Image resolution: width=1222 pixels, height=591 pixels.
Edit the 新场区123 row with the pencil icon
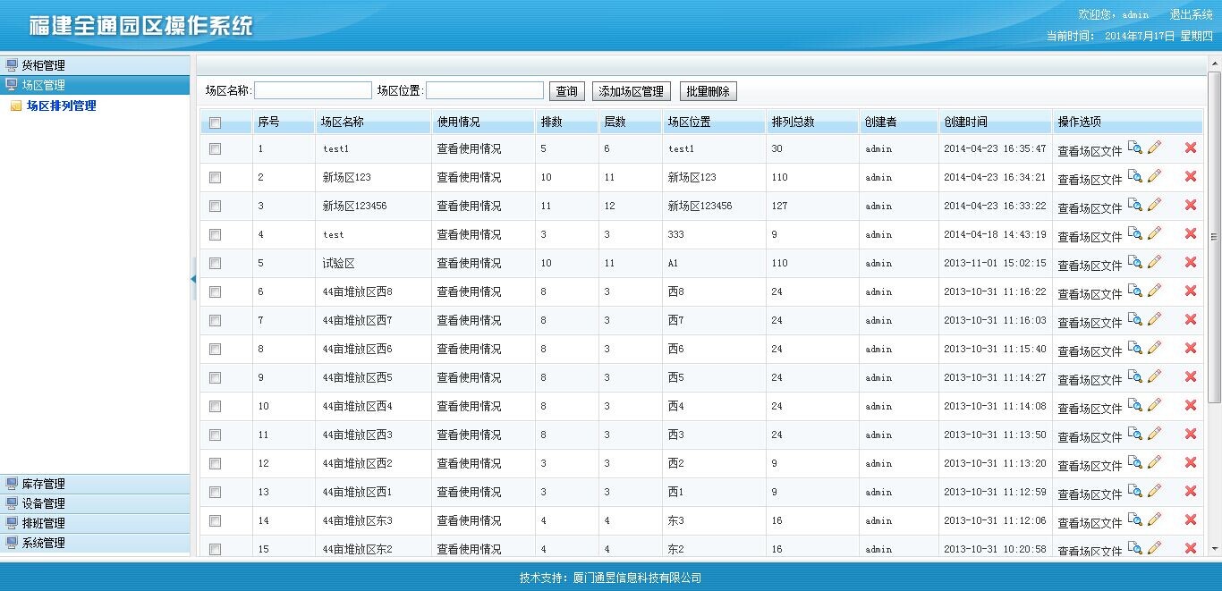coord(1154,177)
